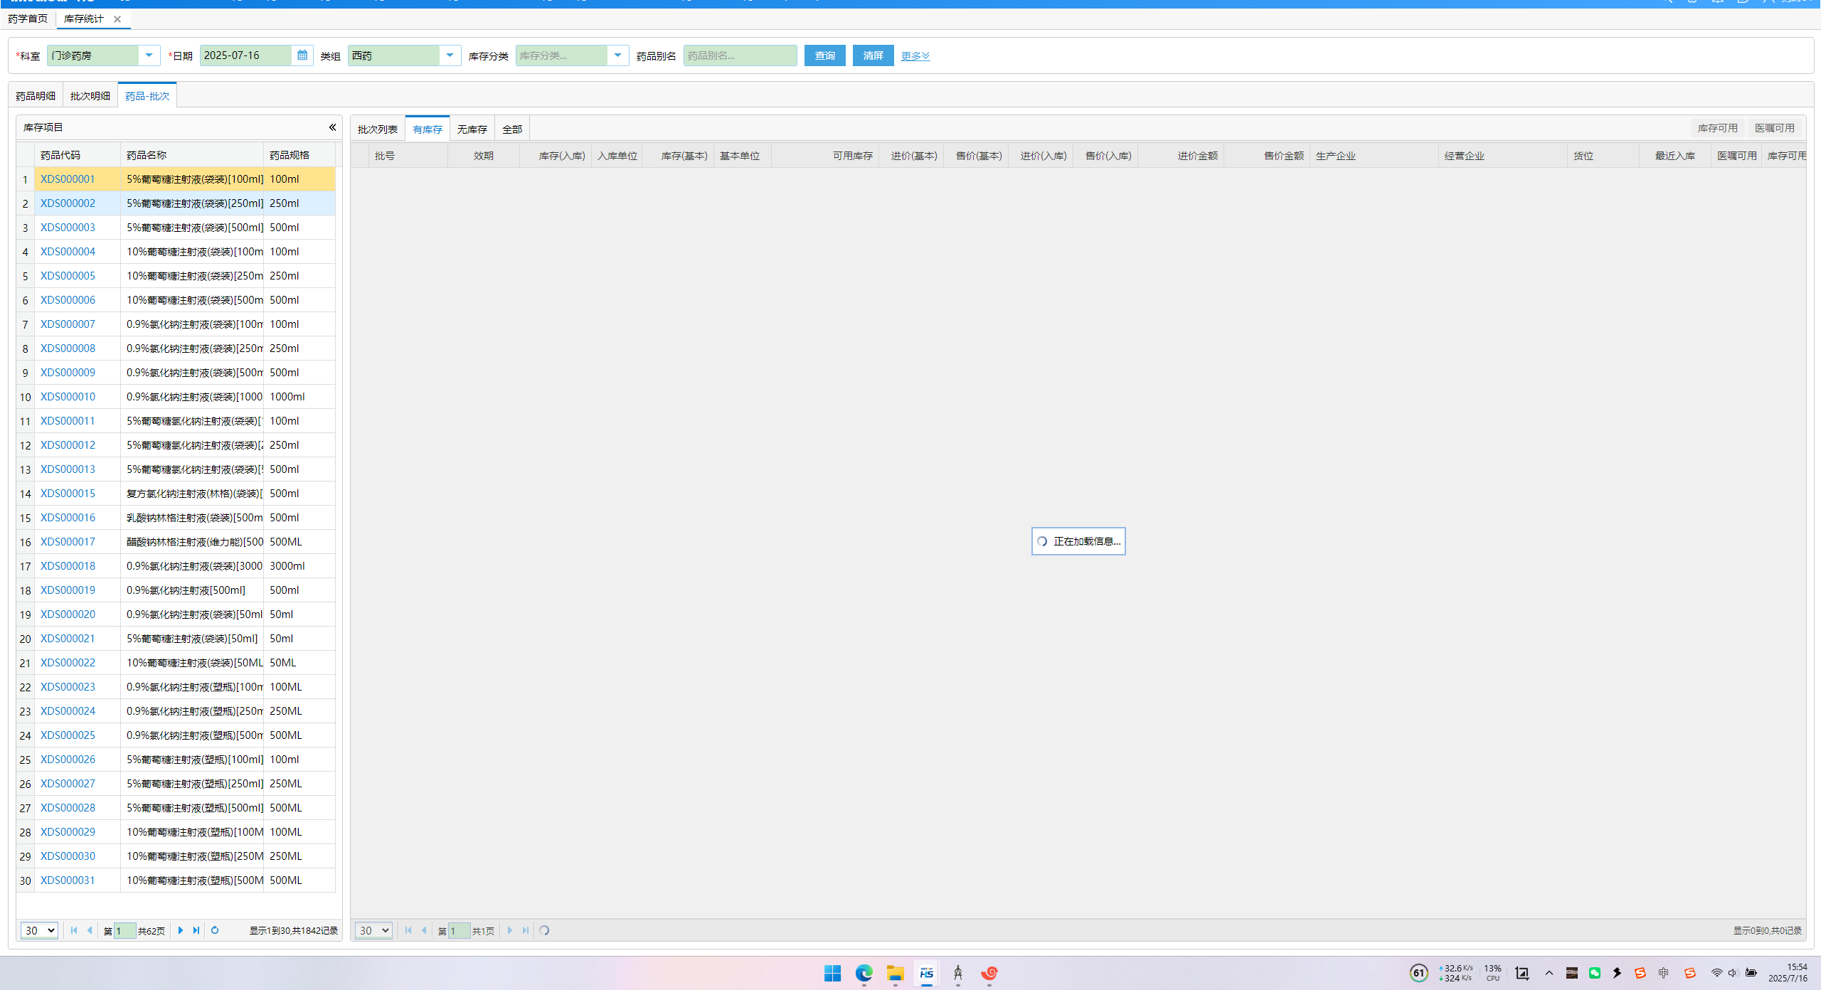Click the 更多 link
Image resolution: width=1821 pixels, height=990 pixels.
click(915, 55)
